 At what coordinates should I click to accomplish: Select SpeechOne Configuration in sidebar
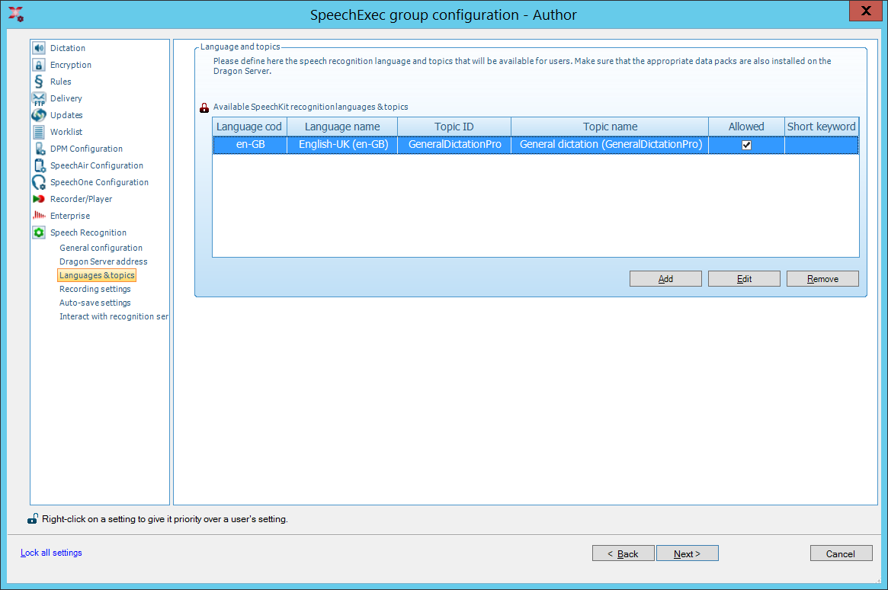pyautogui.click(x=99, y=182)
